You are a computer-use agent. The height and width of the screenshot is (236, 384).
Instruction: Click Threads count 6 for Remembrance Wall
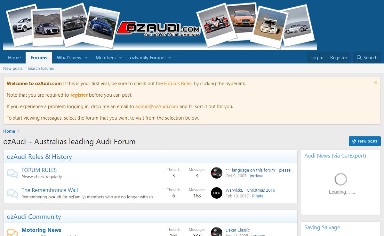click(173, 196)
